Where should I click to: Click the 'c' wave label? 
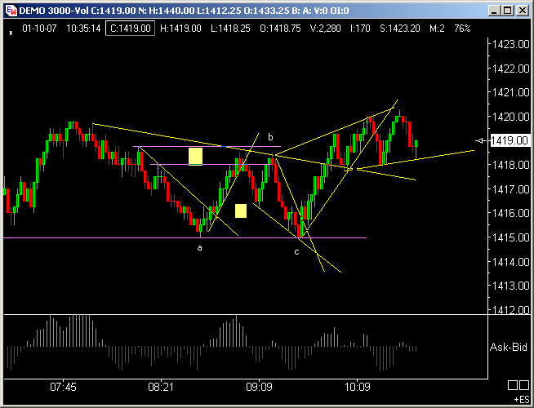click(x=296, y=252)
